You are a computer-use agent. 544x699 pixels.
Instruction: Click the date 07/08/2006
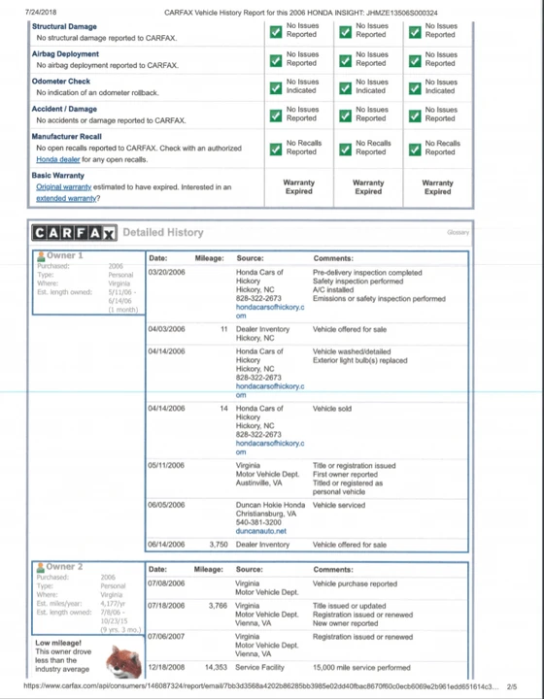point(166,583)
